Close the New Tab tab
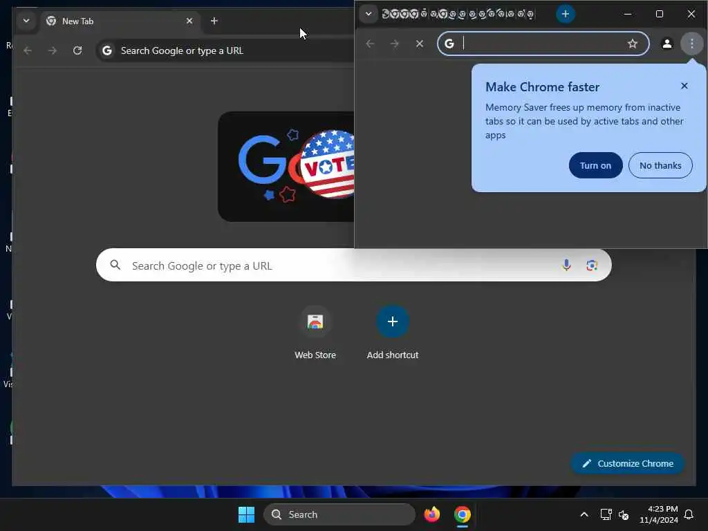 (189, 21)
